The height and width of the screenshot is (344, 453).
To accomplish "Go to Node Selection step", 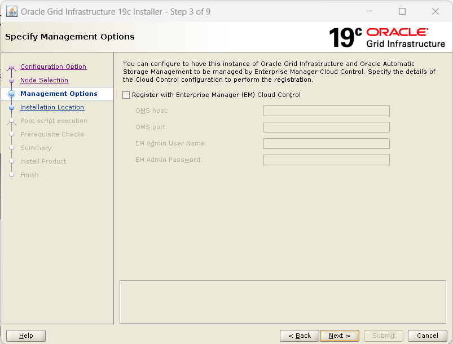I will coord(44,80).
